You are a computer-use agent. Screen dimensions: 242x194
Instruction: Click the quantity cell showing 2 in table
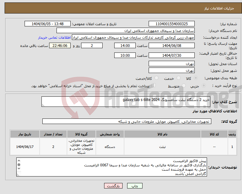pos(53,147)
